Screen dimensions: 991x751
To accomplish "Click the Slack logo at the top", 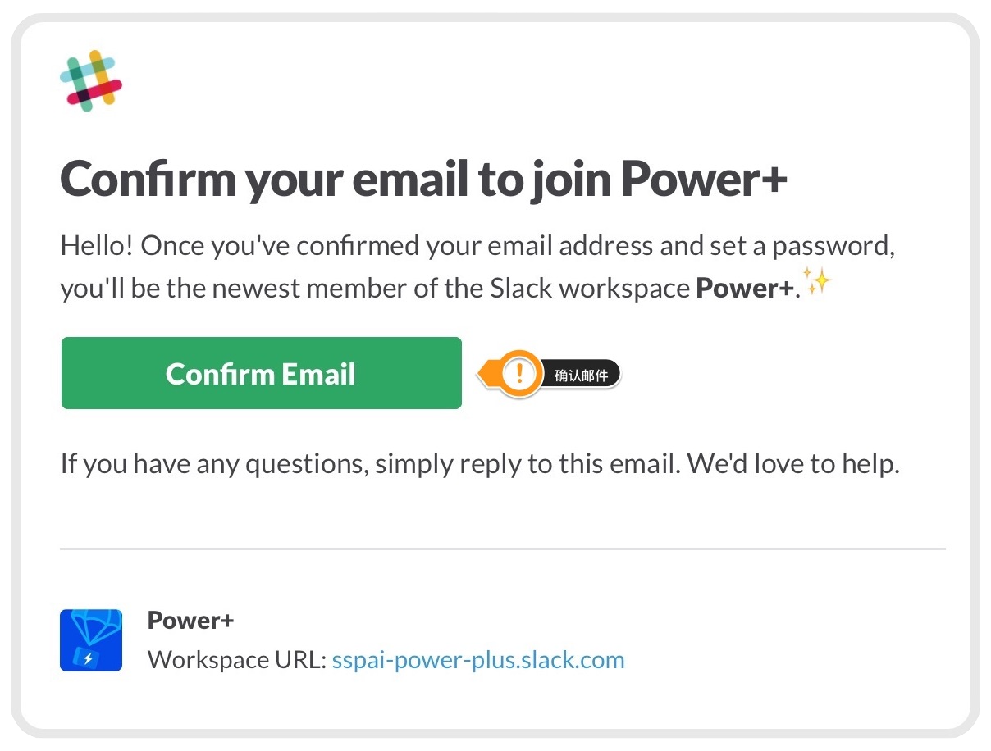I will (91, 80).
